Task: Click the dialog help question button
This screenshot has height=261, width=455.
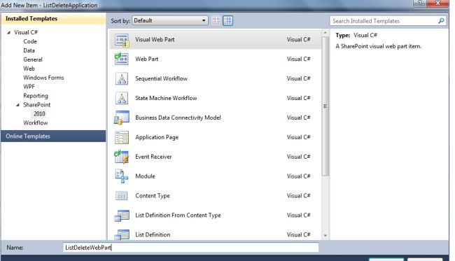Action: 420,3
